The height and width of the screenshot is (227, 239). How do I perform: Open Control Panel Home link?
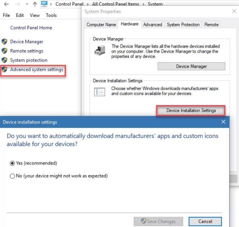click(31, 28)
